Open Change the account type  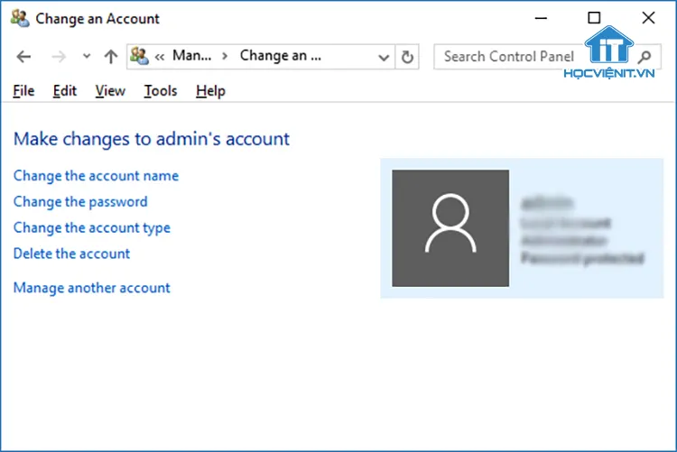[91, 228]
